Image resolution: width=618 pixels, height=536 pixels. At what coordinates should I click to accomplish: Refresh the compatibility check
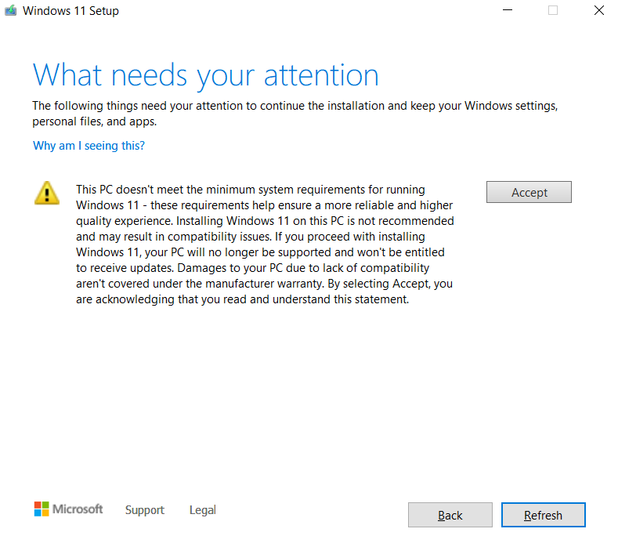(x=543, y=515)
